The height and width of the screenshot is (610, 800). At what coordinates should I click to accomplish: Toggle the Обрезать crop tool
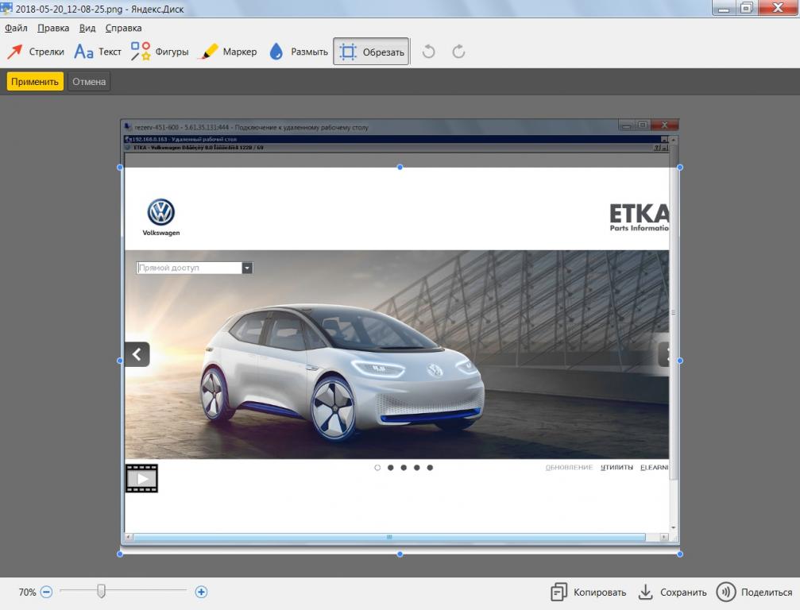pyautogui.click(x=371, y=52)
